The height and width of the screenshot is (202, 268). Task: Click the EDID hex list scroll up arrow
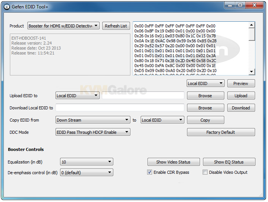[x=251, y=25]
